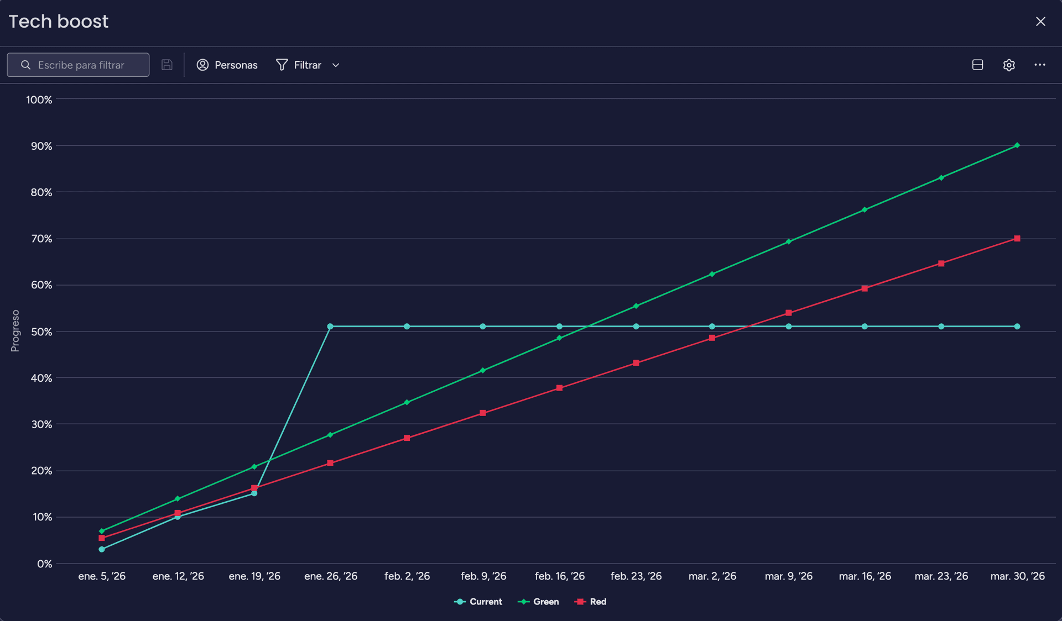Open the Personas person filter
This screenshot has height=621, width=1062.
click(x=203, y=65)
